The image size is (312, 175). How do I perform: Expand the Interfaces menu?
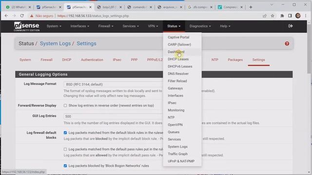coord(79,26)
